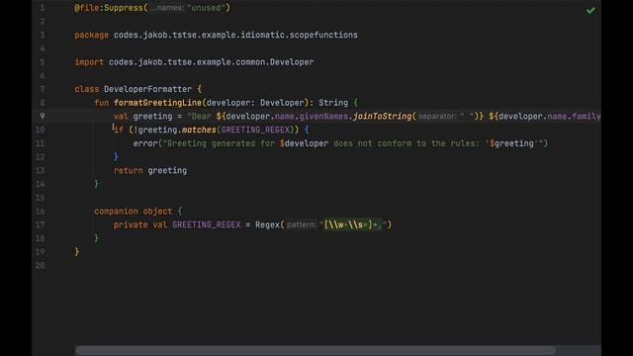Click the horizontal scrollbar at editor bottom
Image resolution: width=633 pixels, height=356 pixels.
[315, 350]
